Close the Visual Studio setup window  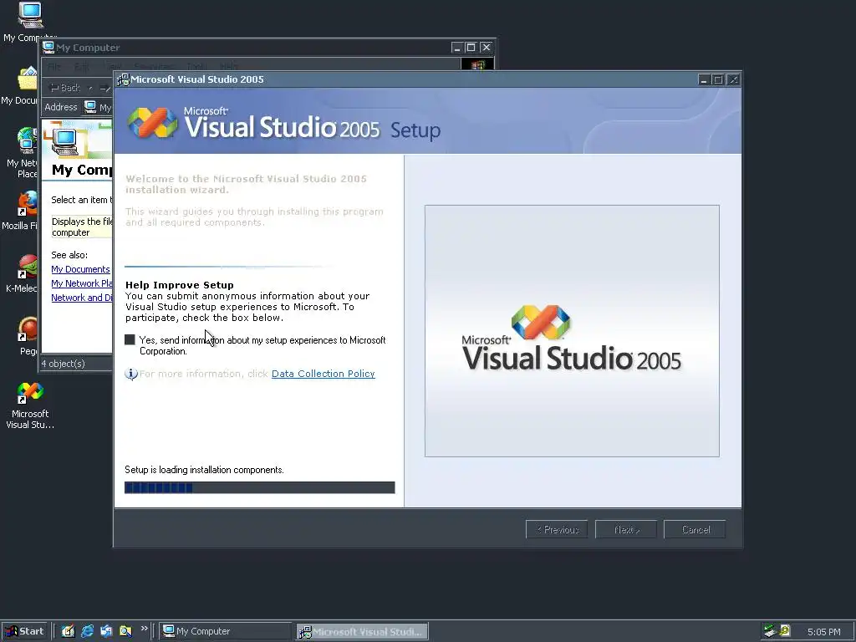coord(733,79)
